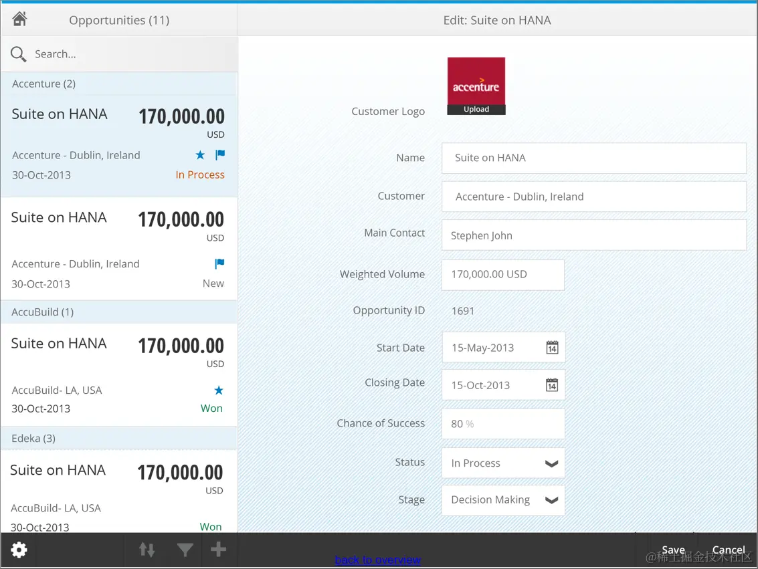Open the New status Suite on HANA item
758x569 pixels.
(x=119, y=249)
